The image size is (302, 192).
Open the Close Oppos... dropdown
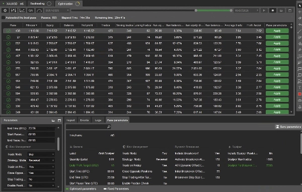[41, 173]
